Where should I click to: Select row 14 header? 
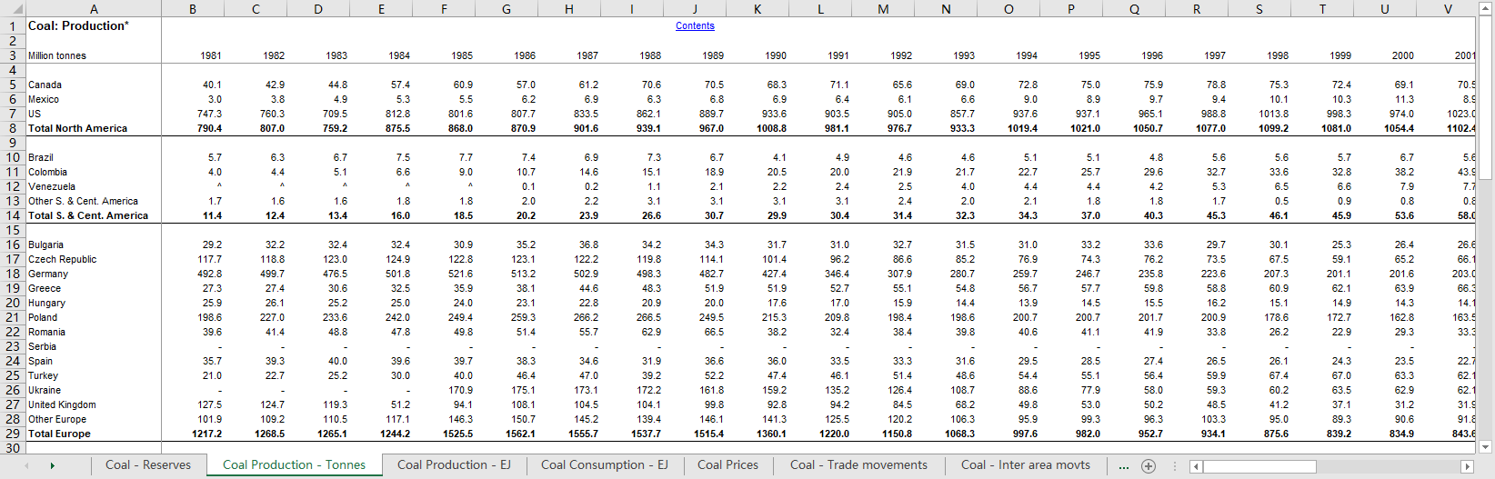pyautogui.click(x=12, y=215)
